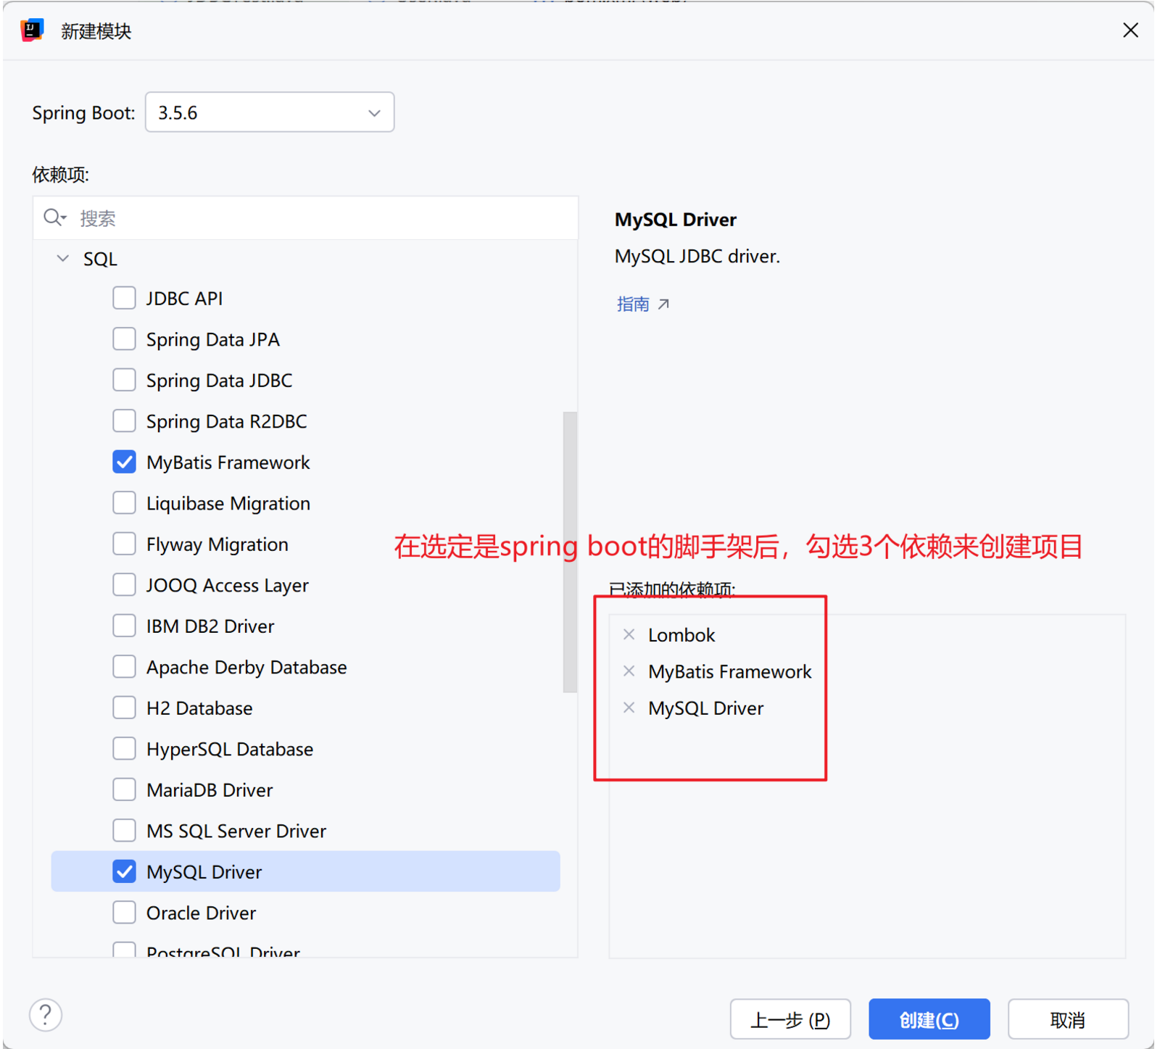This screenshot has width=1160, height=1049.
Task: Close the new module dialog
Action: 1130,30
